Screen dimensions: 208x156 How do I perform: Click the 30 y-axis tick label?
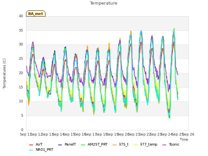(21, 44)
